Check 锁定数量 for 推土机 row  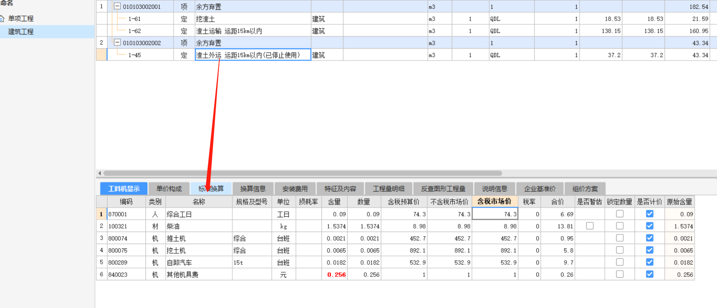click(619, 238)
